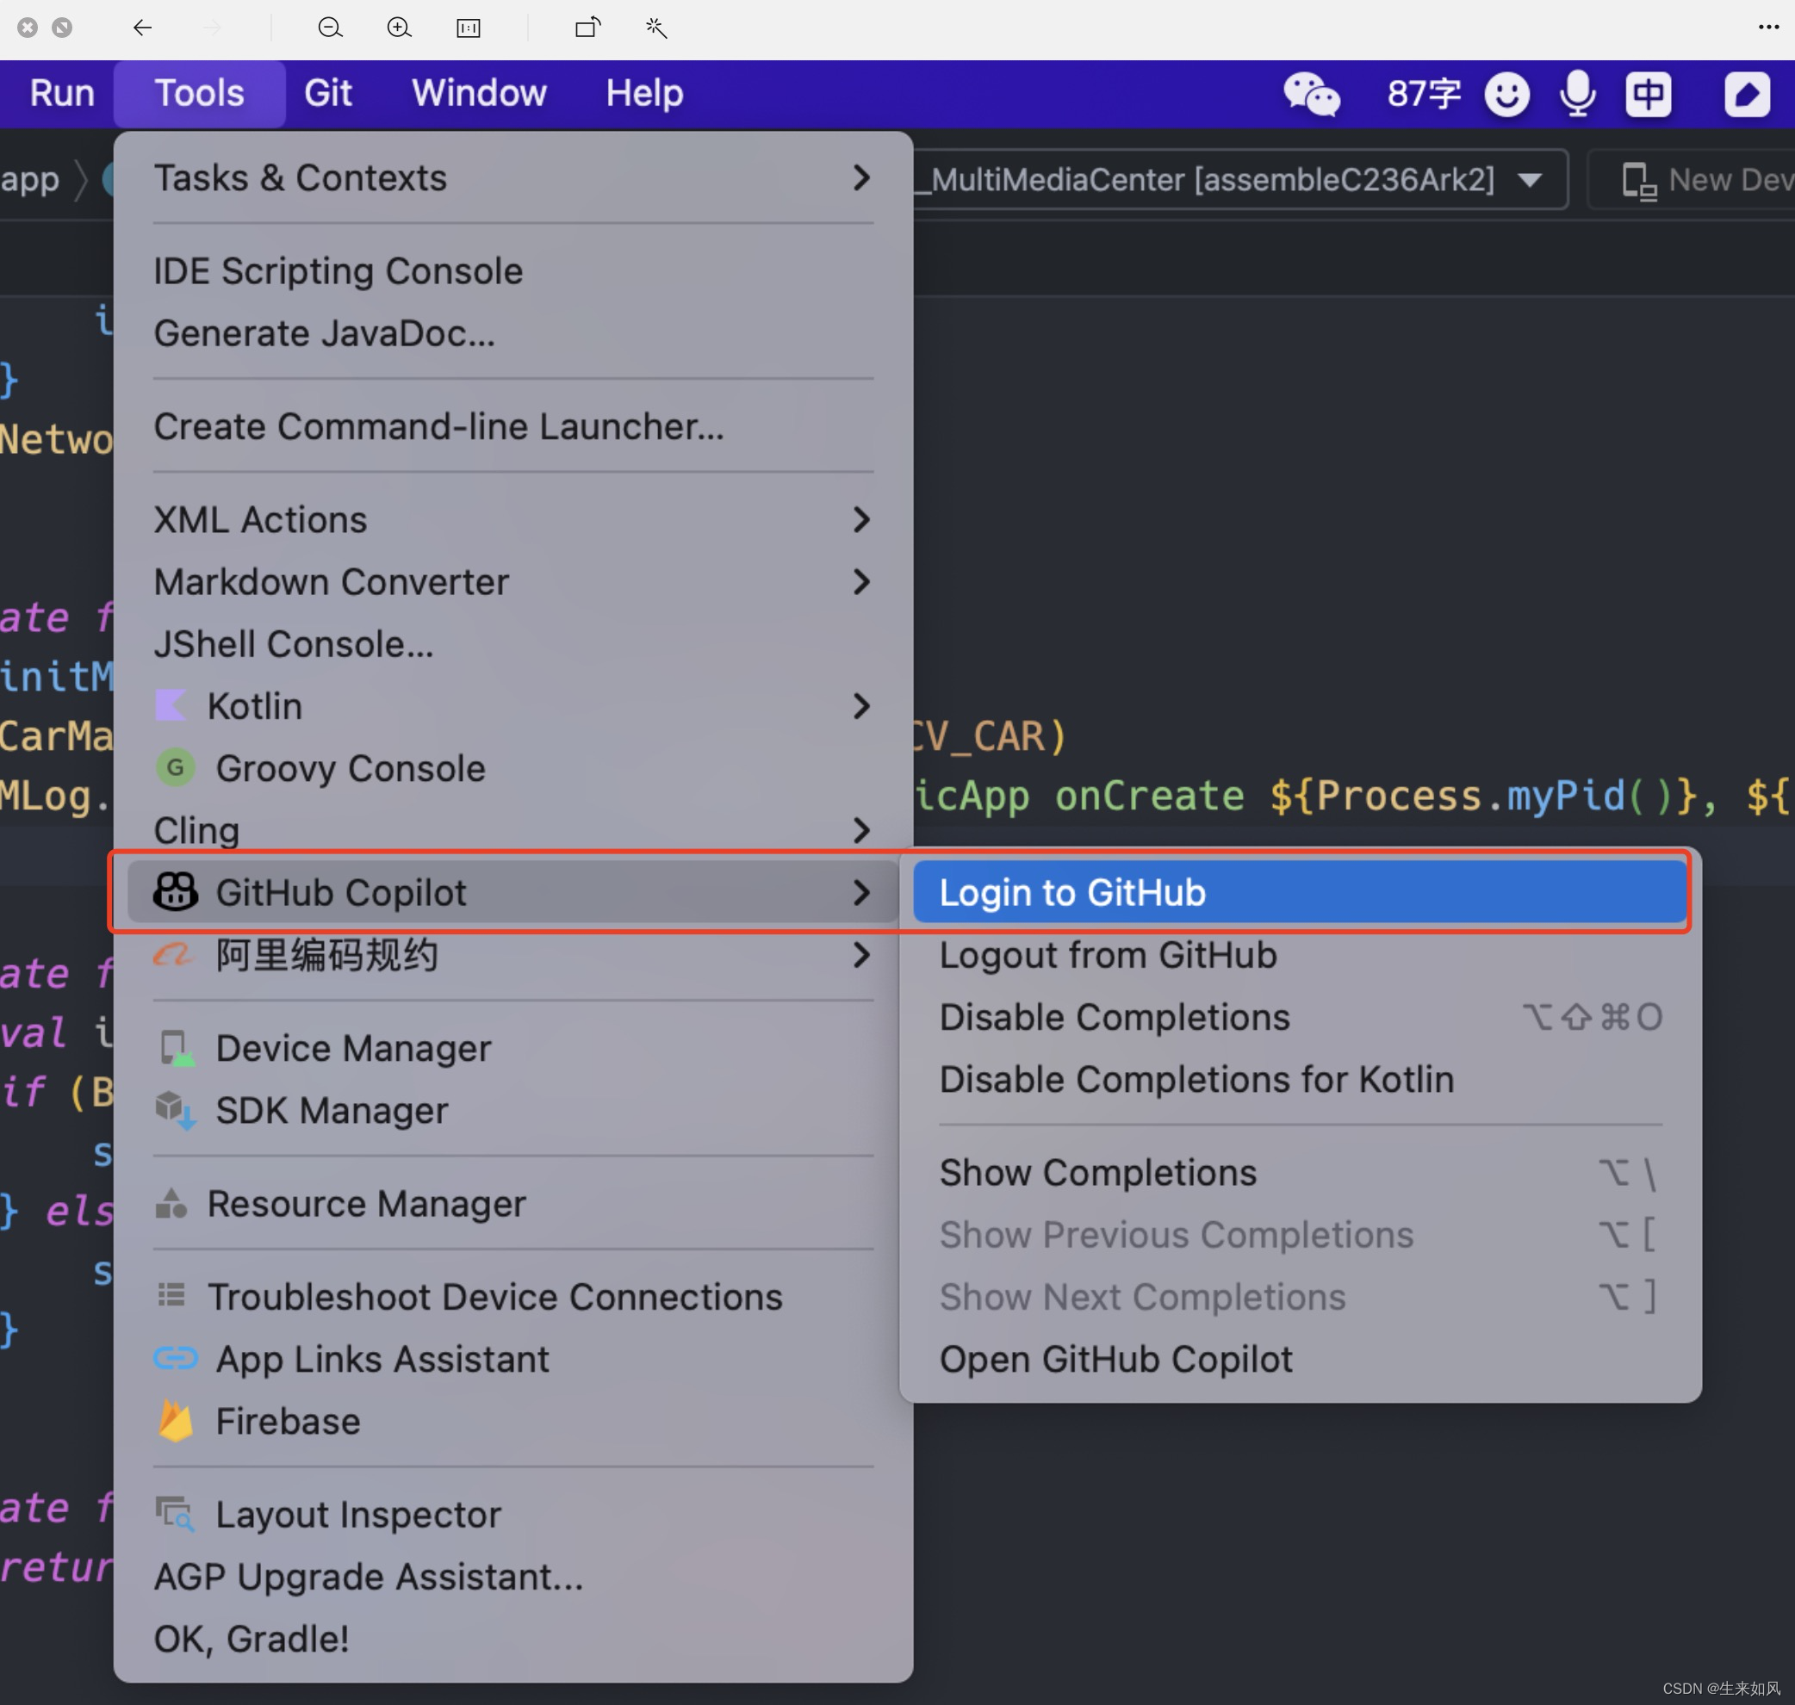The width and height of the screenshot is (1795, 1705).
Task: Open Firebase from the Tools menu
Action: coord(287,1422)
